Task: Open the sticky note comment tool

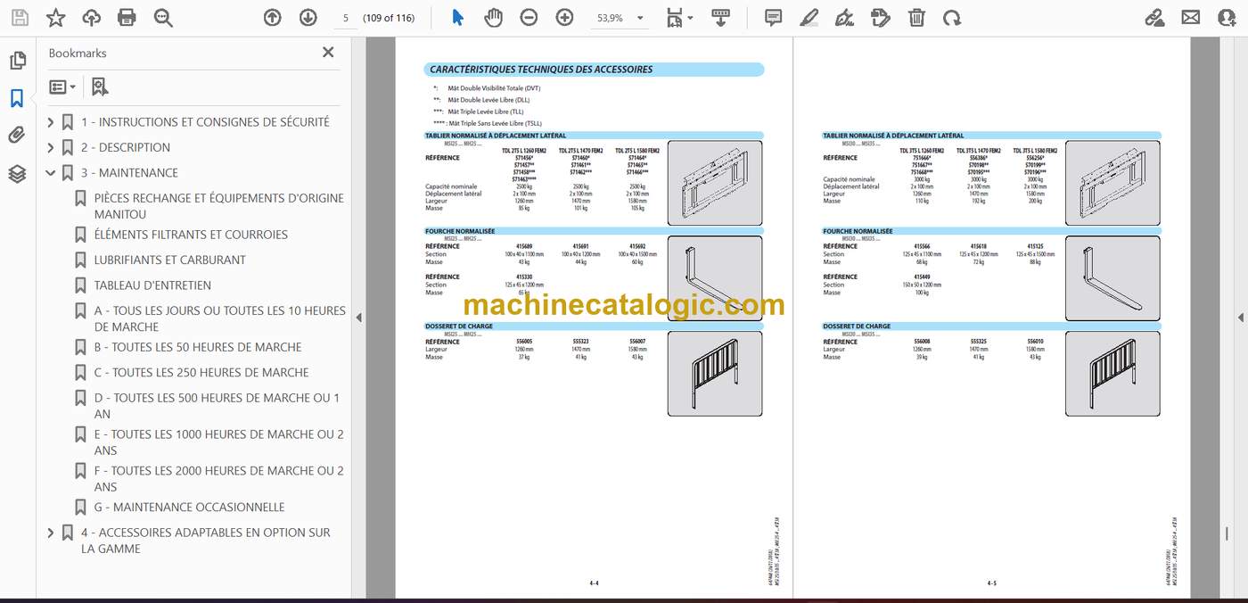Action: [x=773, y=18]
